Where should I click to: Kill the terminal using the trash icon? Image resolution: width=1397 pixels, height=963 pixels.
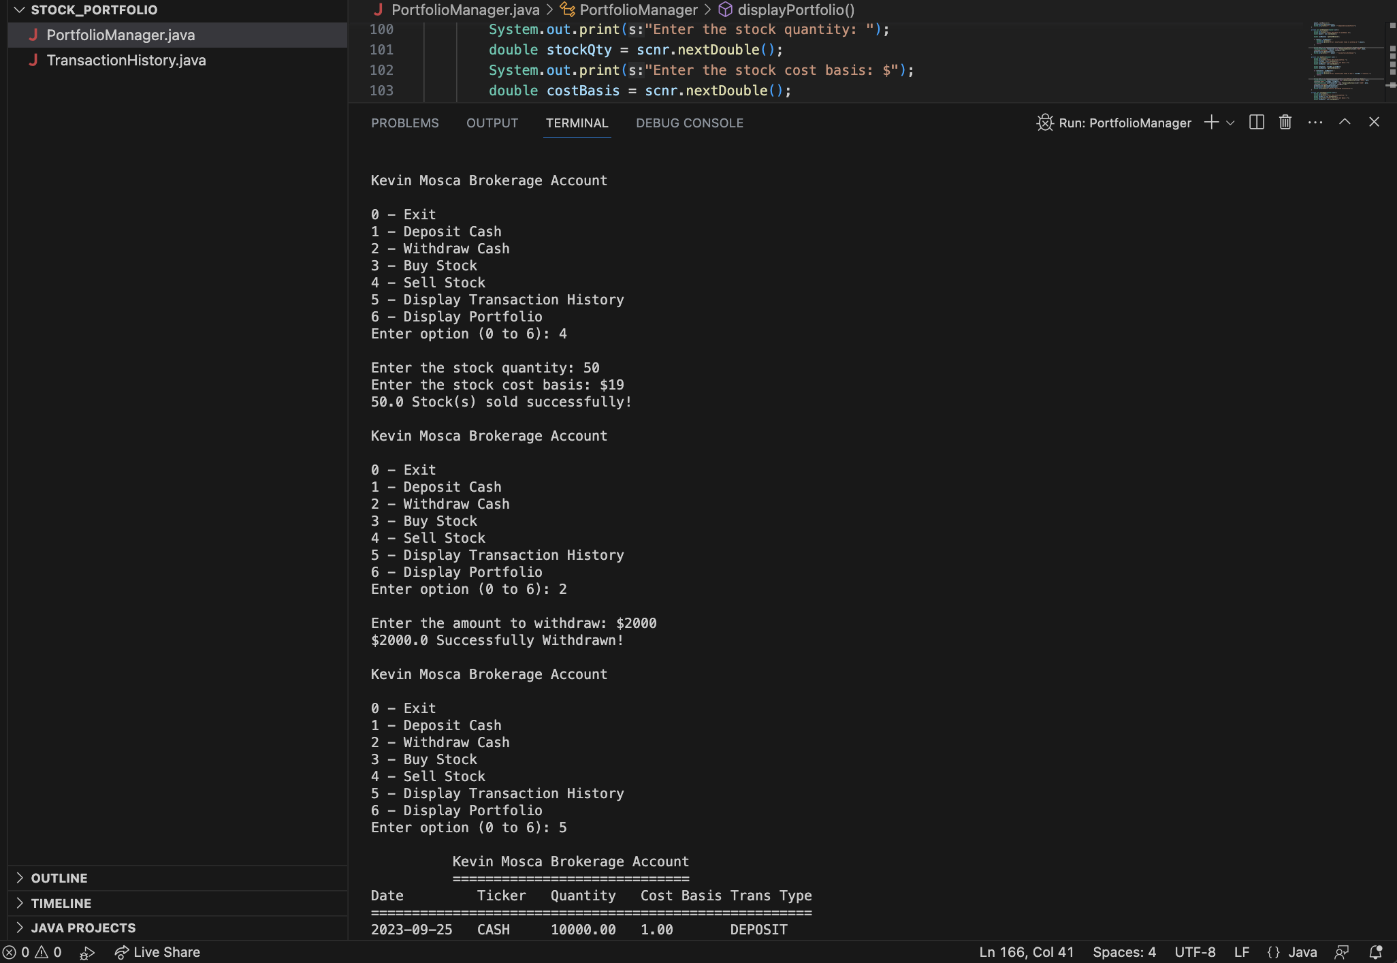tap(1285, 123)
